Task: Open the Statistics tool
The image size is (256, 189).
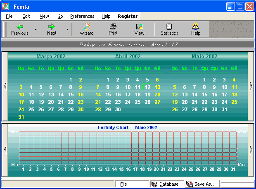Action: coord(169,29)
